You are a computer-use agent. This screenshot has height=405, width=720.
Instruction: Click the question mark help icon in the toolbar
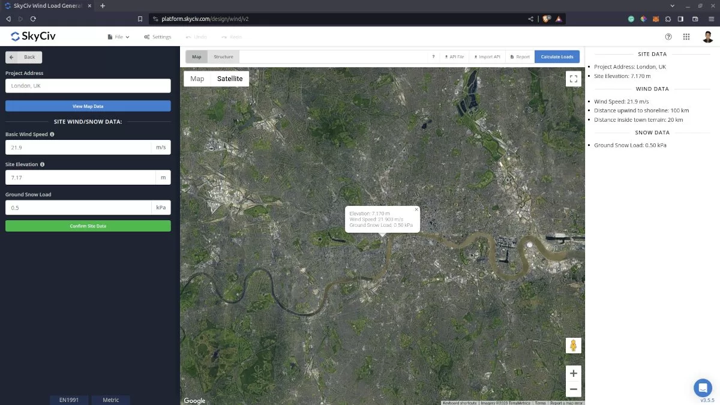click(x=433, y=56)
